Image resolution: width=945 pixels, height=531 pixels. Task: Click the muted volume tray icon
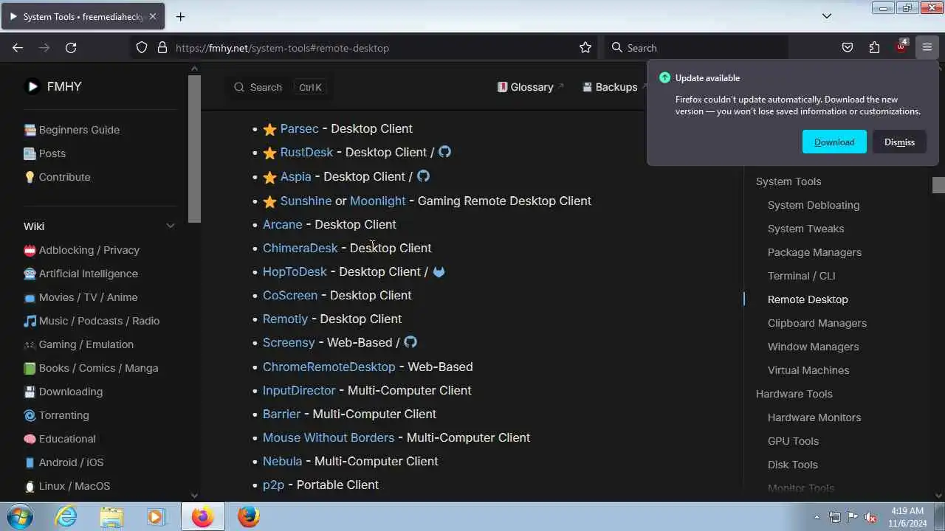pos(870,517)
